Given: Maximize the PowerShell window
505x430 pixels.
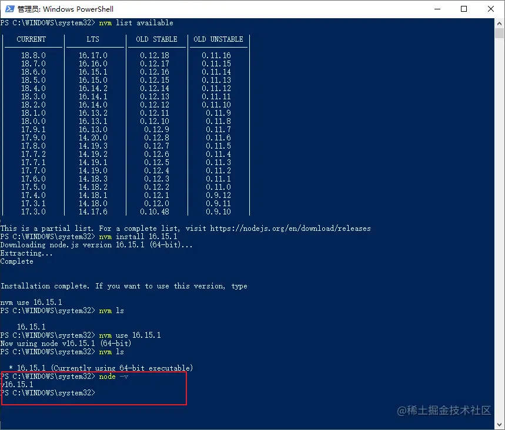Looking at the screenshot, I should pyautogui.click(x=463, y=9).
